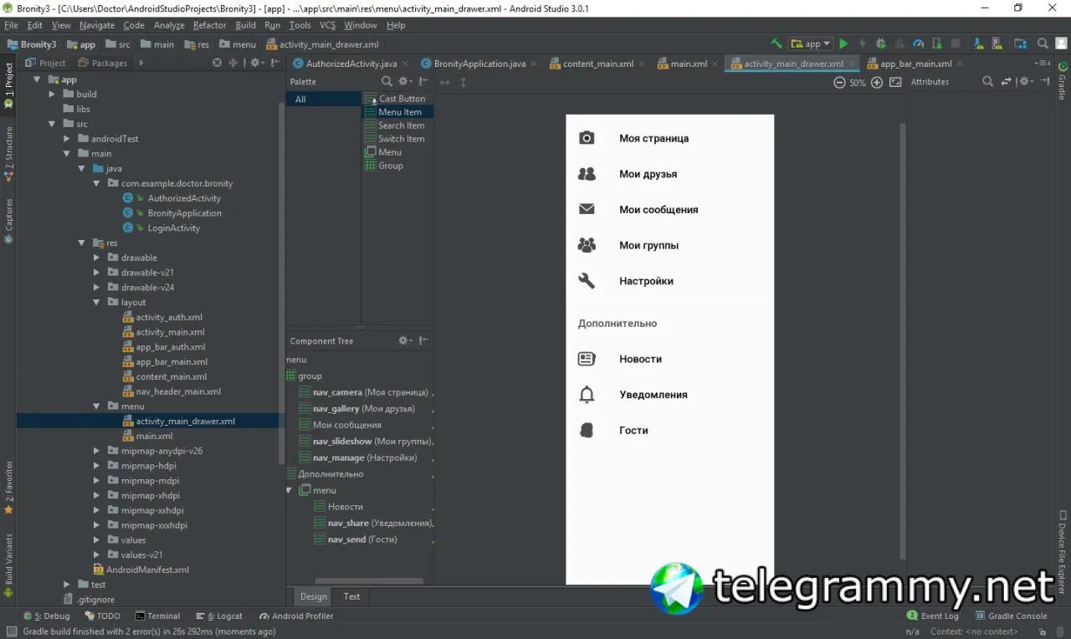Click the Palette search magnifier icon

point(387,82)
